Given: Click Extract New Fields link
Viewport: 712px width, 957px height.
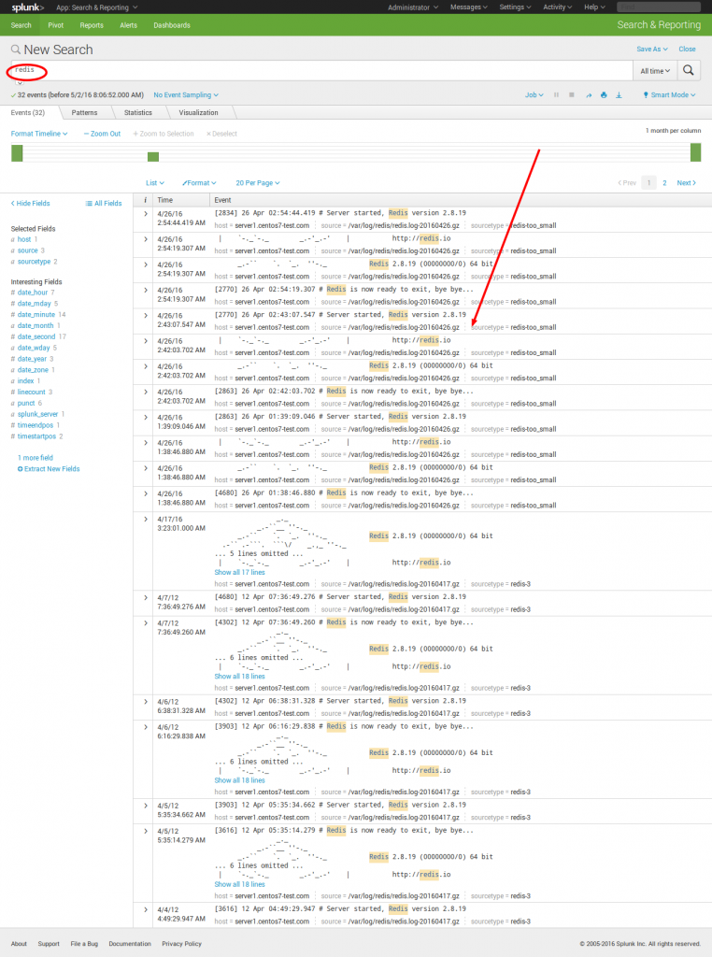Looking at the screenshot, I should point(49,469).
